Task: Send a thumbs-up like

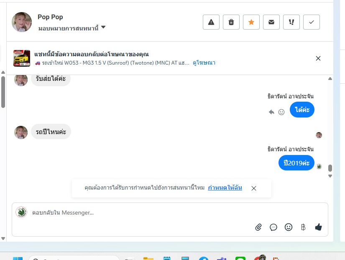Action: point(318,227)
